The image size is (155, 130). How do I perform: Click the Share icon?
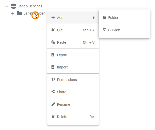(53, 92)
